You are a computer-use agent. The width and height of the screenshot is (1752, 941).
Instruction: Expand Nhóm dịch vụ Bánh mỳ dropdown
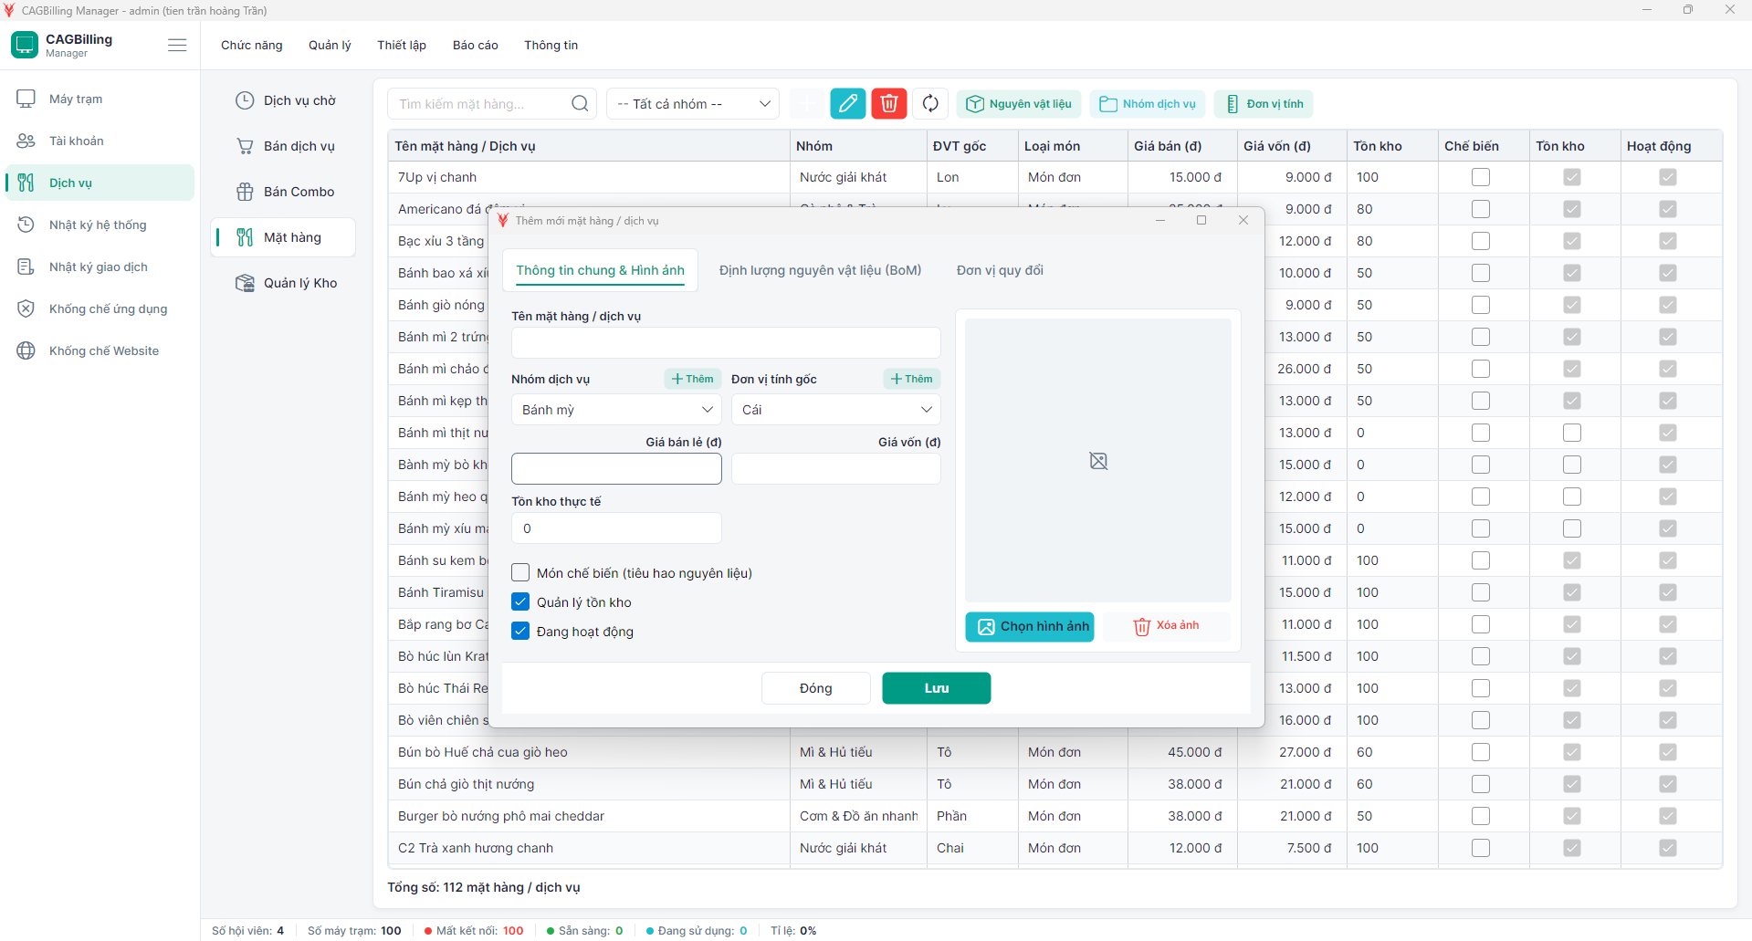coord(616,410)
